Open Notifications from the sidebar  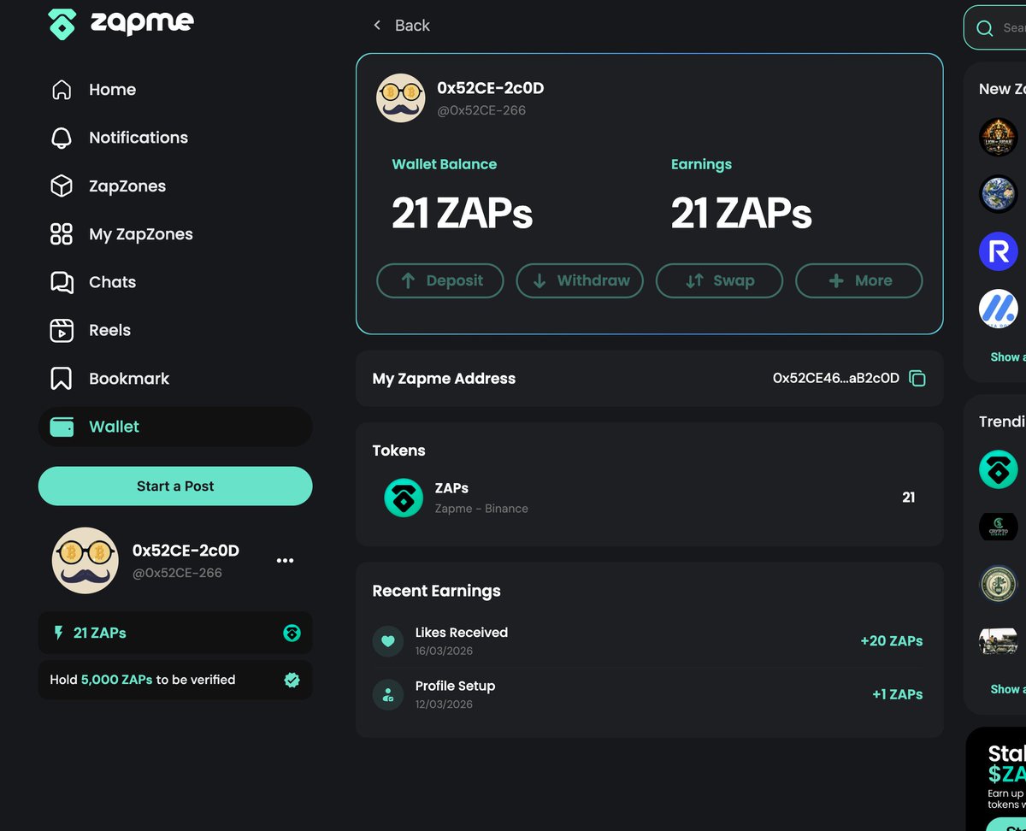click(x=120, y=138)
